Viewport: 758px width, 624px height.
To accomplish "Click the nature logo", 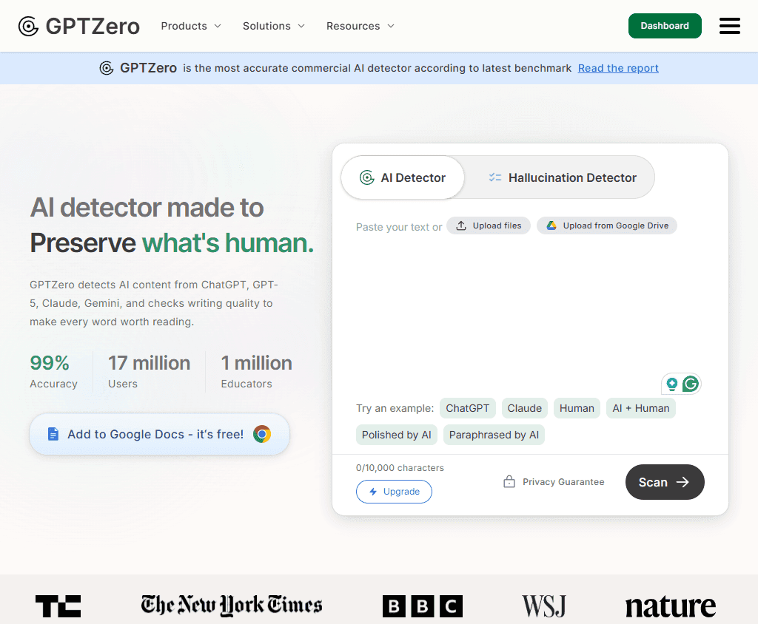I will tap(671, 606).
